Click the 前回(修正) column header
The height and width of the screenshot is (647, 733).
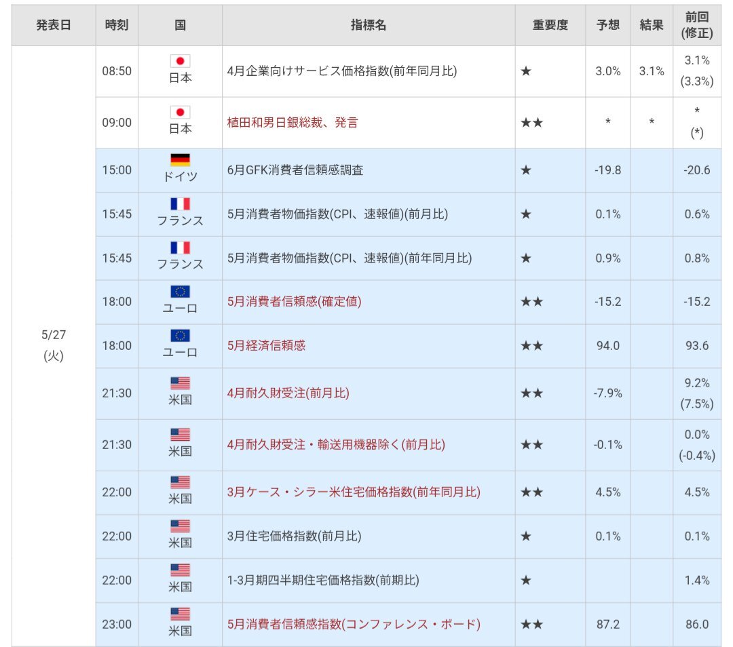click(x=697, y=25)
